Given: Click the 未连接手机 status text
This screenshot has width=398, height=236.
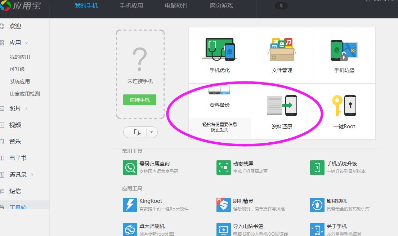Looking at the screenshot, I should 140,81.
